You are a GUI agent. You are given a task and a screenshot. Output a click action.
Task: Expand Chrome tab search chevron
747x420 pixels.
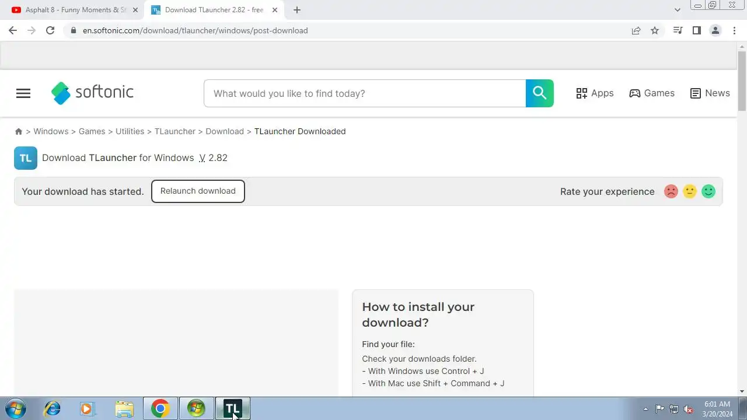(x=678, y=10)
